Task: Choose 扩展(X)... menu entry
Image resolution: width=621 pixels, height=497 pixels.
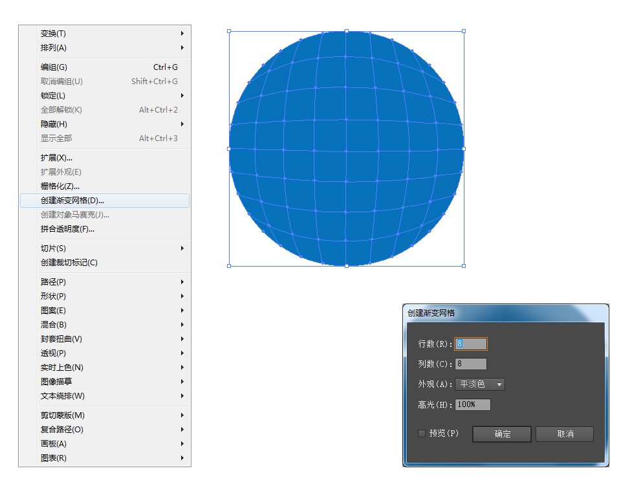Action: pyautogui.click(x=56, y=158)
